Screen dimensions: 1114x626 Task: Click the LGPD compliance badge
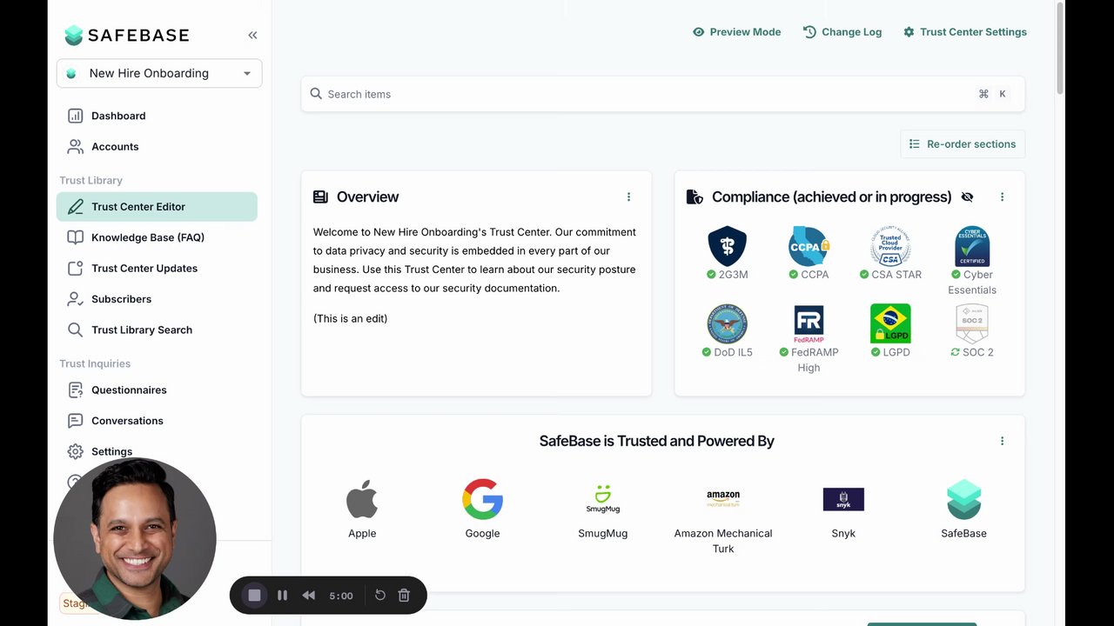click(x=890, y=331)
